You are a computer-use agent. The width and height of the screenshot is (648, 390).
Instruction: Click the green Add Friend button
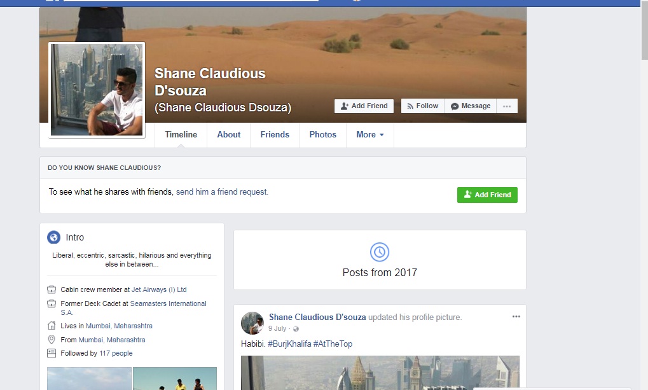(x=487, y=195)
